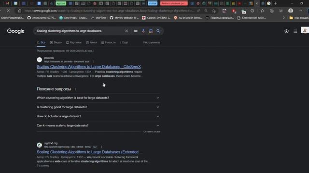Click the psu.edu site favicon of the first result
Viewport: 309px width, 173px height.
[x=40, y=60]
